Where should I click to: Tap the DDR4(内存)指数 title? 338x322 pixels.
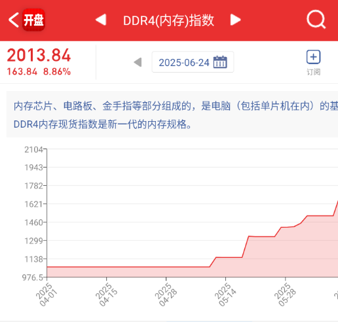168,20
